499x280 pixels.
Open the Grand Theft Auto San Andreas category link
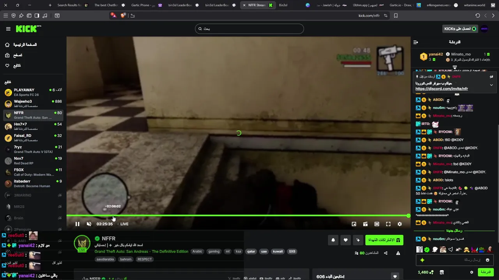pyautogui.click(x=141, y=252)
